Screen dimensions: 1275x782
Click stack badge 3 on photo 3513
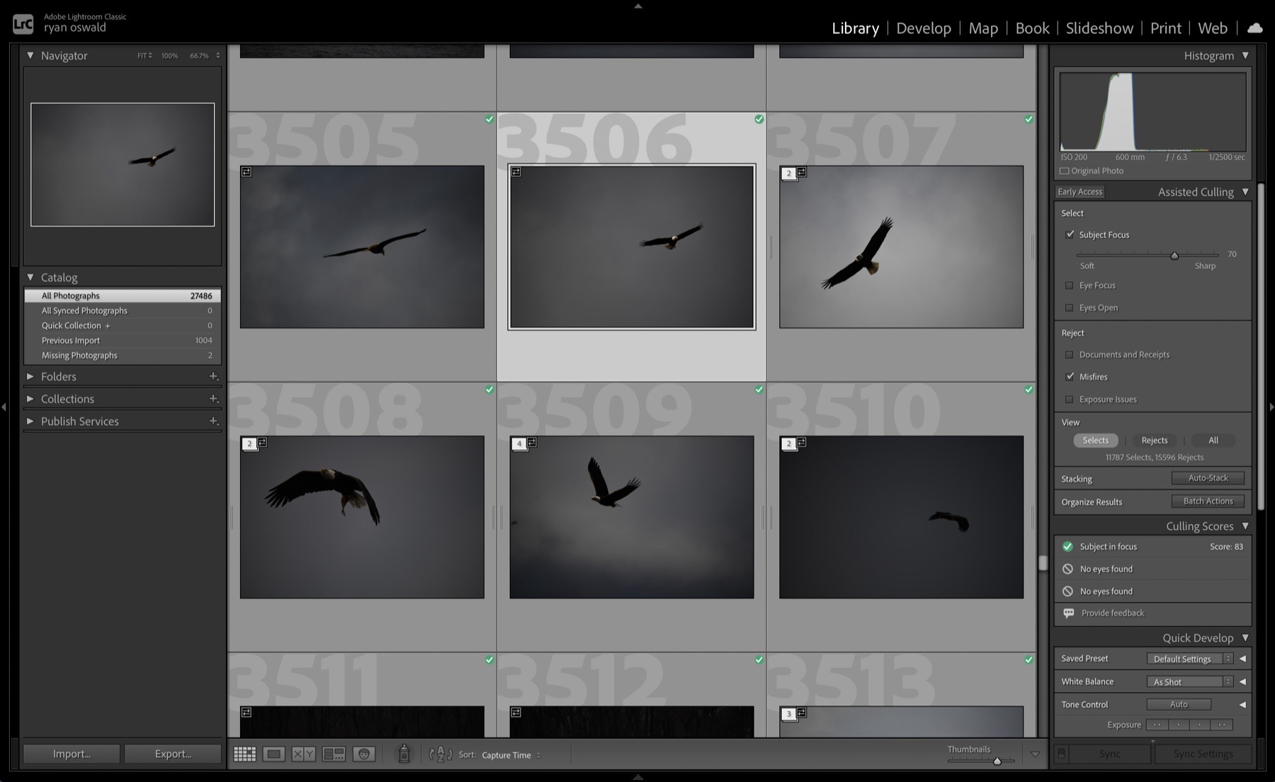point(788,714)
